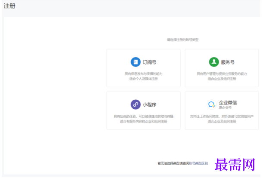Viewport: 263px width, 178px height.
Task: Click the 请选择注册的账号类型 prompt text
Action: (x=183, y=40)
